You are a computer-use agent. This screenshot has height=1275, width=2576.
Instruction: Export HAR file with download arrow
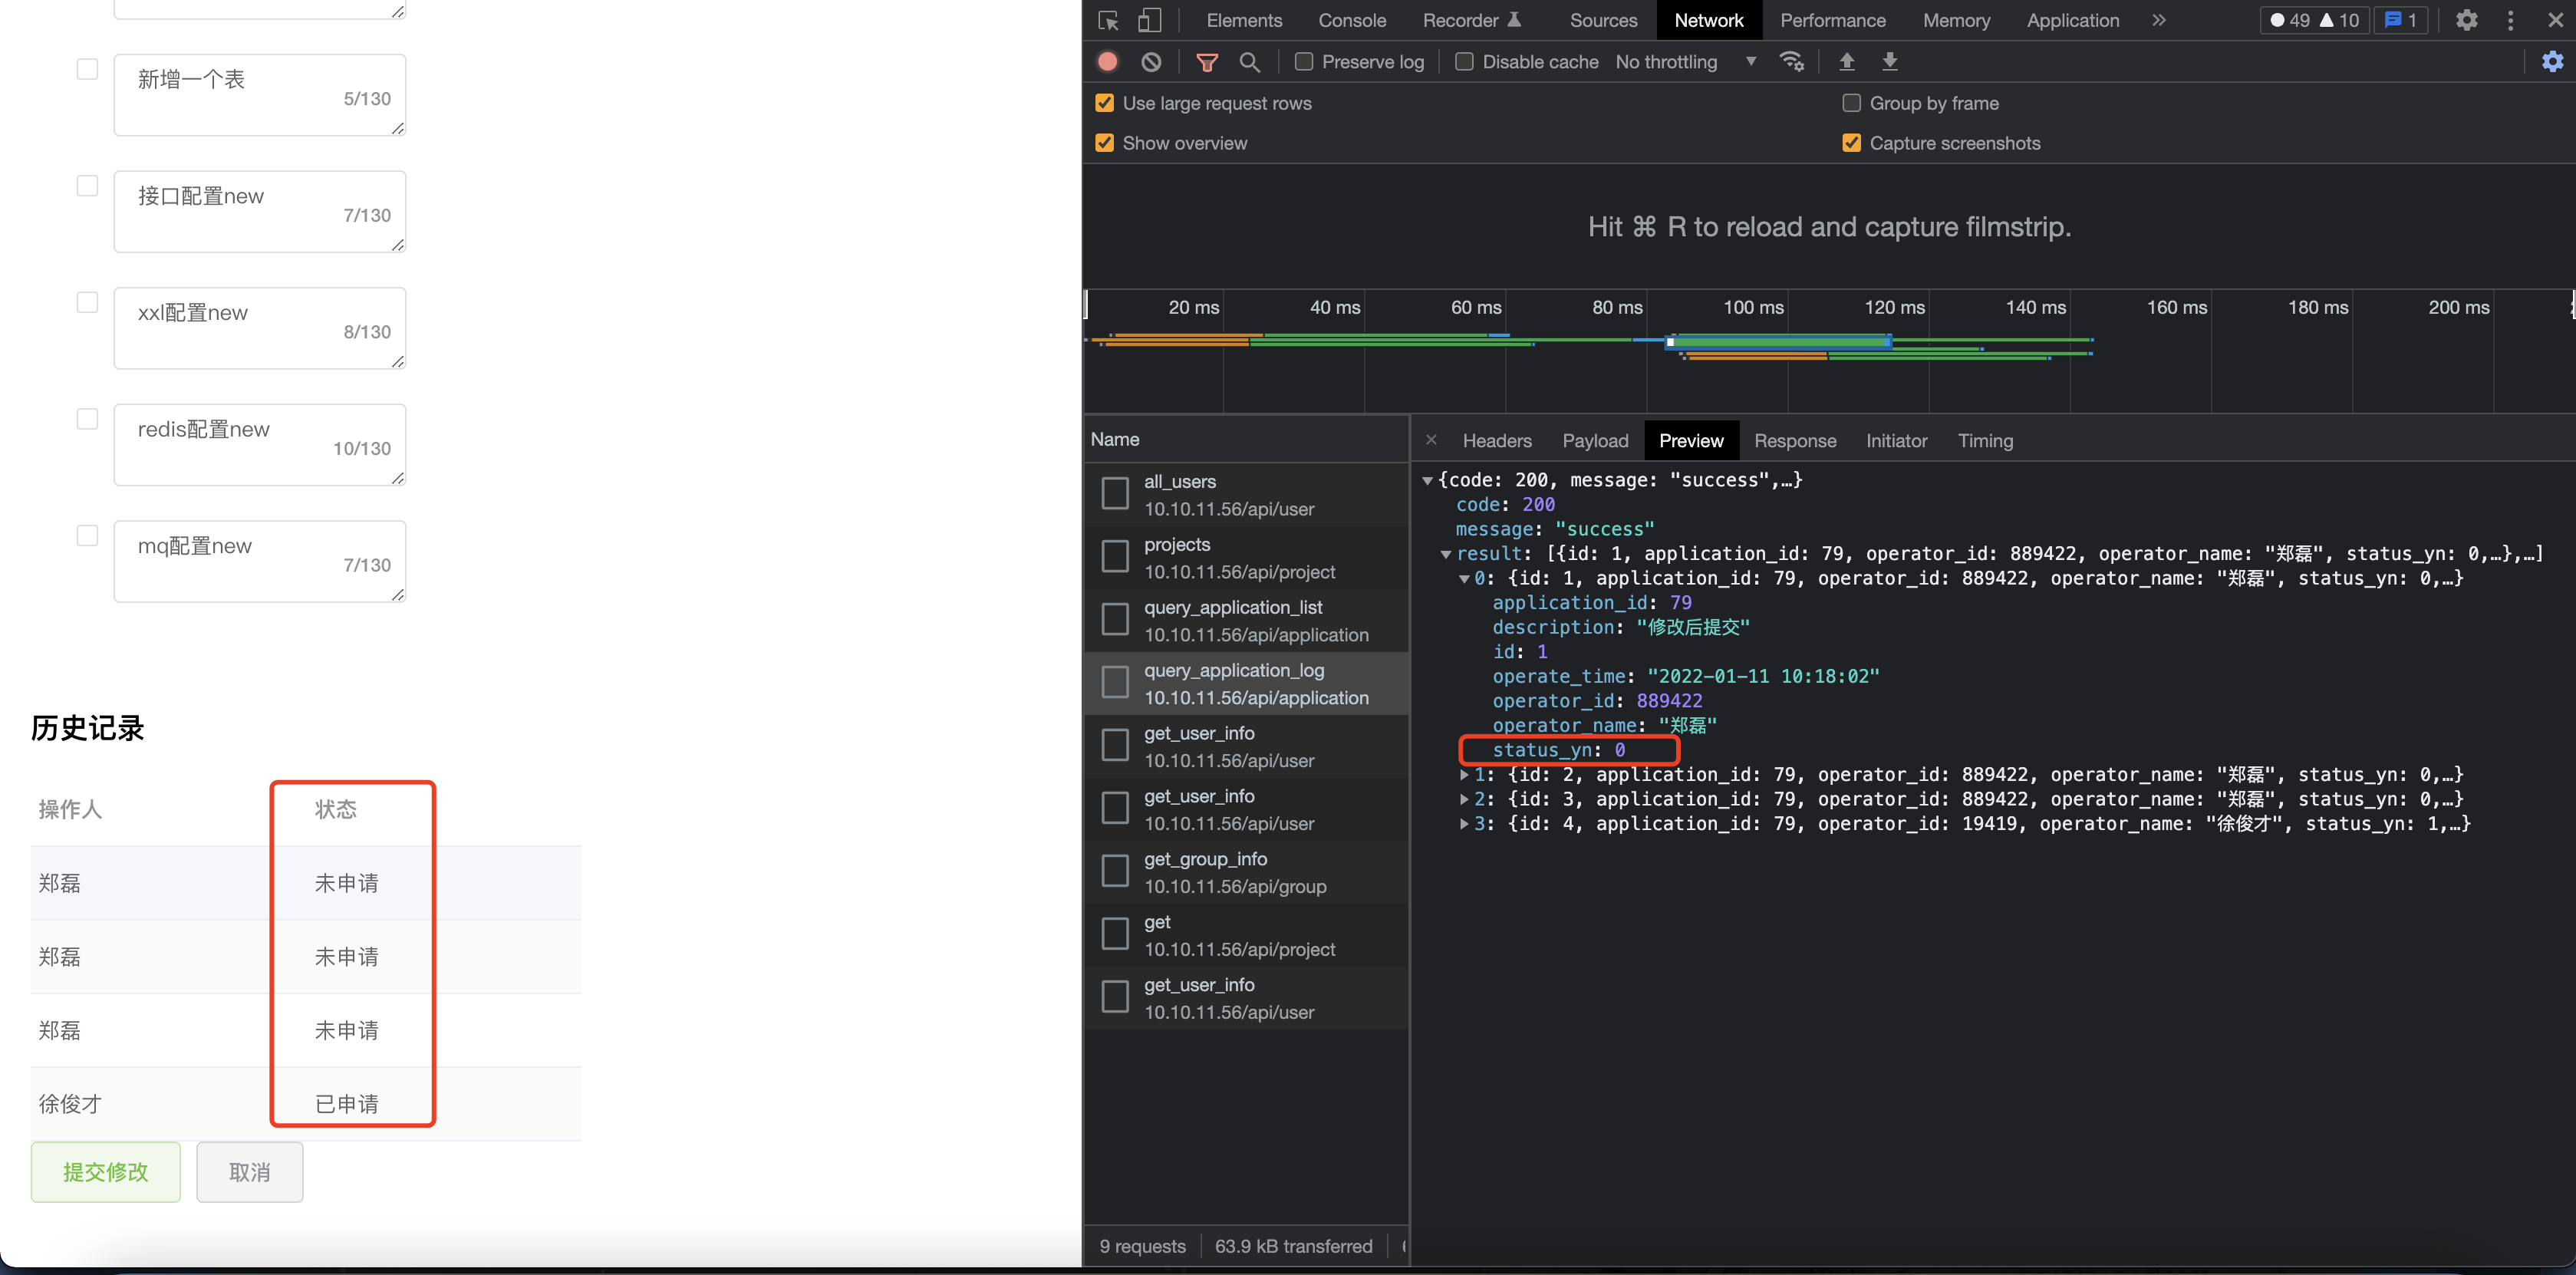(1890, 62)
